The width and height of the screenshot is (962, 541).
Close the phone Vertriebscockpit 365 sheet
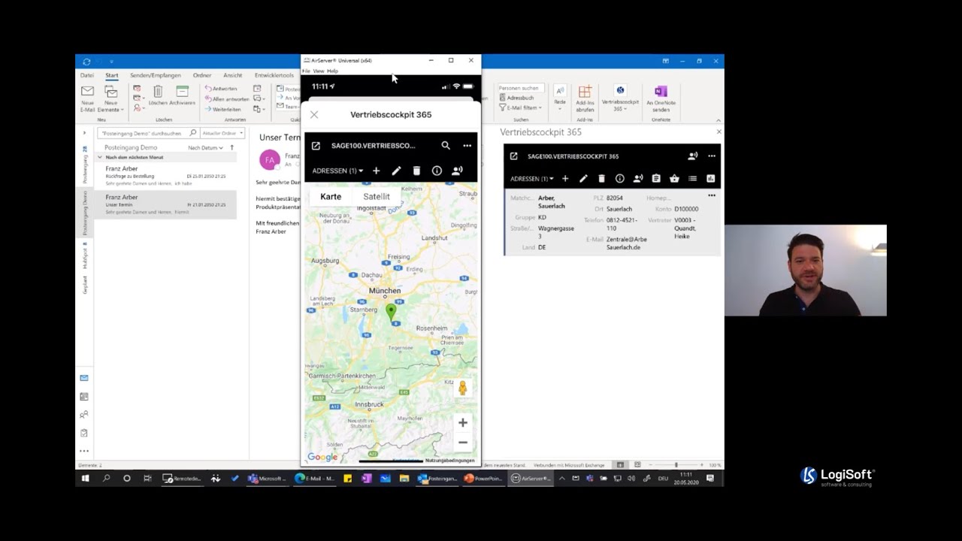314,115
